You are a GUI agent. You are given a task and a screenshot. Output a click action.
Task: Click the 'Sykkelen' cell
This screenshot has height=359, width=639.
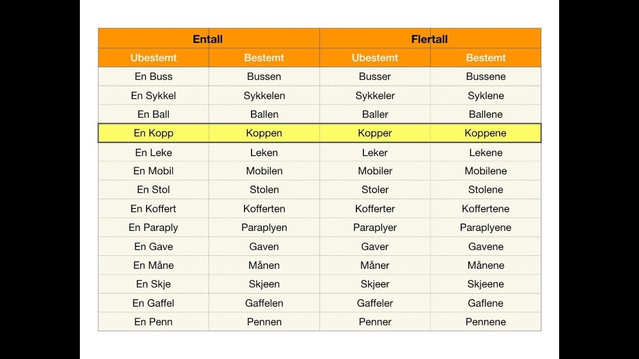[265, 96]
